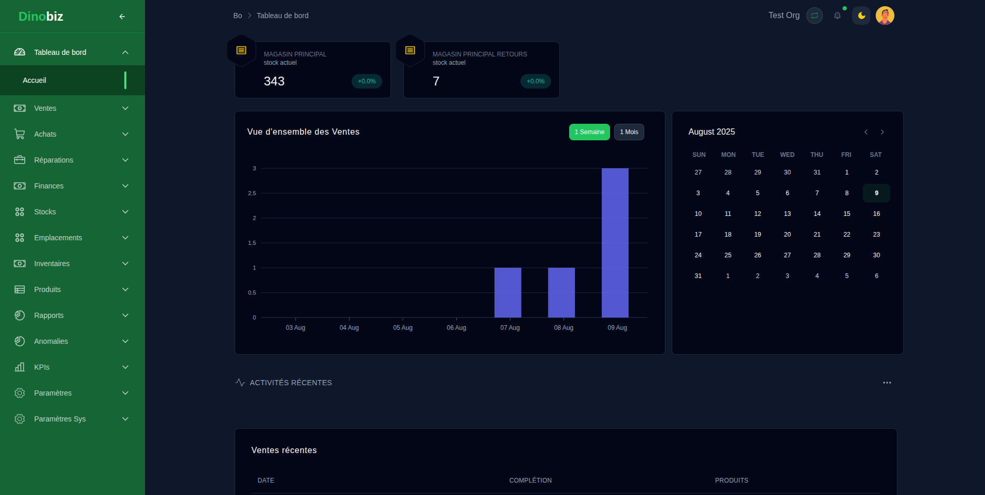Open the Accueil menu item
The height and width of the screenshot is (495, 985).
[x=34, y=80]
